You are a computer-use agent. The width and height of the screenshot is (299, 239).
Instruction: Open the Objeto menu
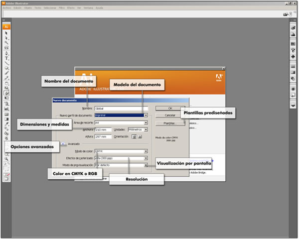point(28,8)
